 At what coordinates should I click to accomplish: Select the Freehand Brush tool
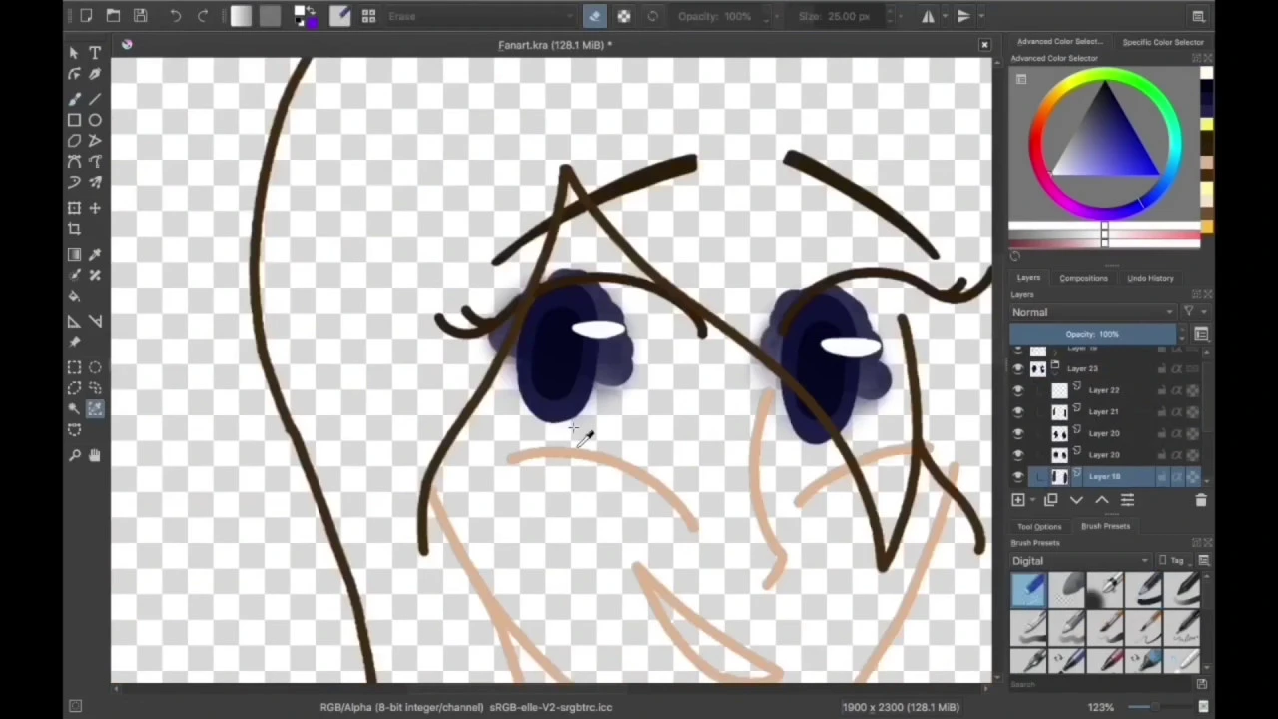pyautogui.click(x=74, y=98)
